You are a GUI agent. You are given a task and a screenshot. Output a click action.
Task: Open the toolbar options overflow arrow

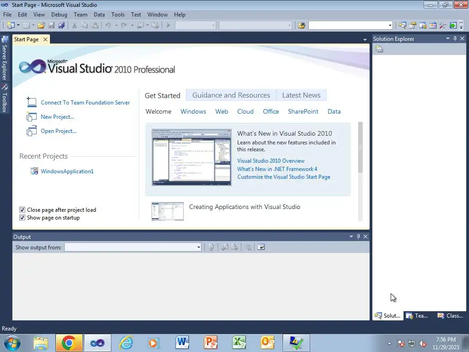click(461, 26)
